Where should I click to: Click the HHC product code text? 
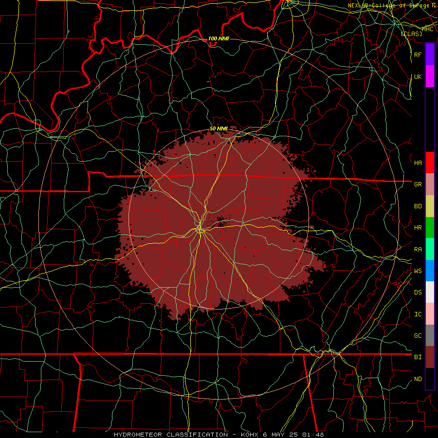pyautogui.click(x=428, y=29)
